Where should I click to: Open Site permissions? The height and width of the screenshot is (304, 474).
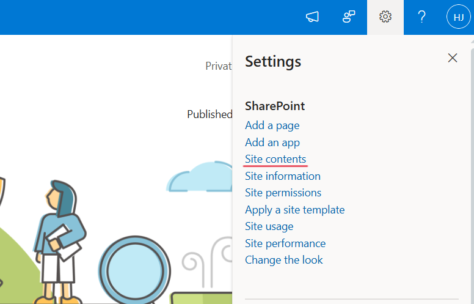[x=283, y=193]
